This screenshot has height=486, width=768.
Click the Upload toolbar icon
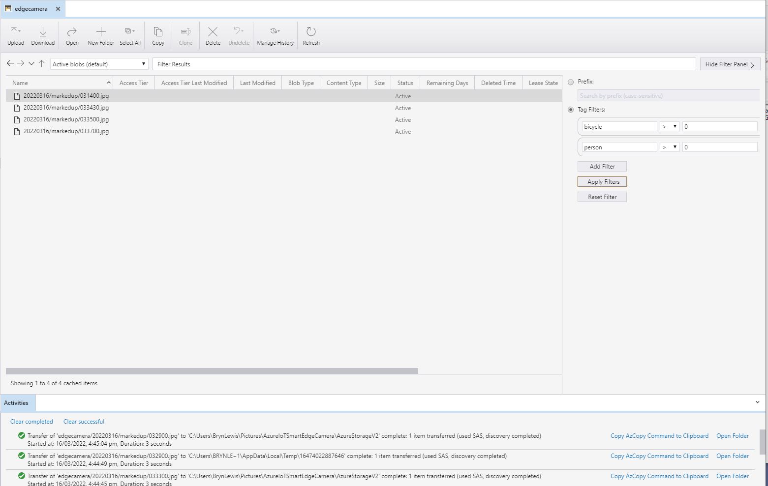coord(16,36)
